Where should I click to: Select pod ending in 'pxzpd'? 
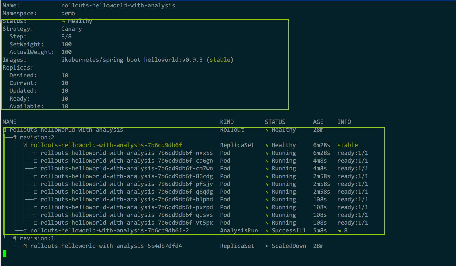127,207
